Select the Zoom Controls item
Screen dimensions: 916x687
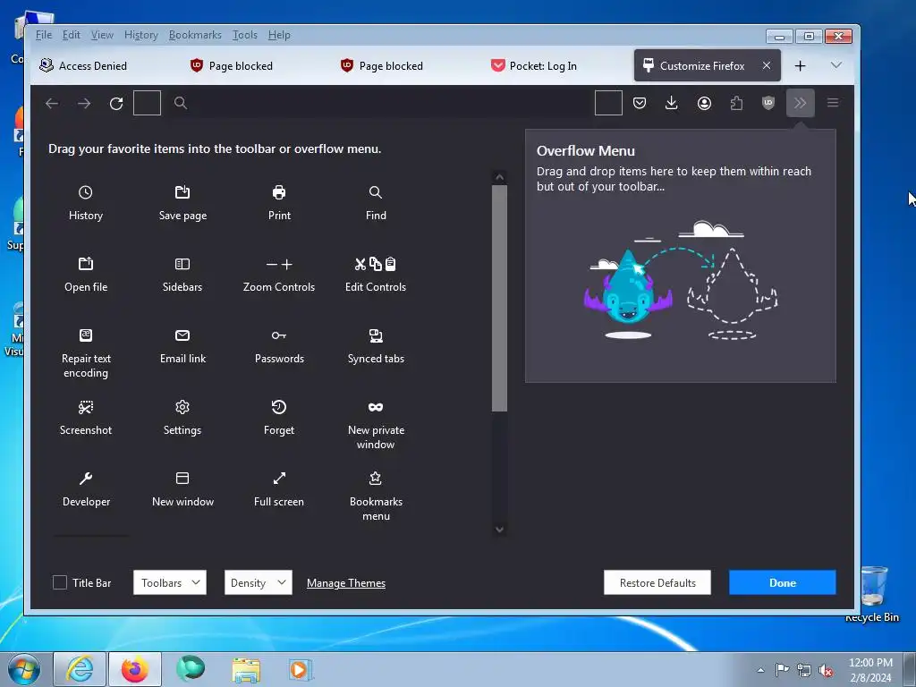(x=279, y=275)
